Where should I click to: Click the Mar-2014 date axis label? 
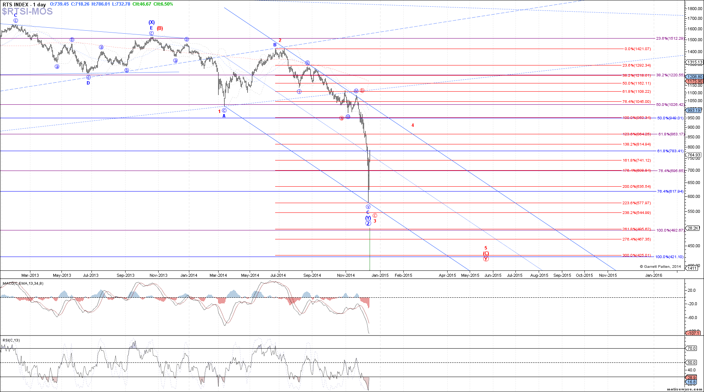pos(218,275)
